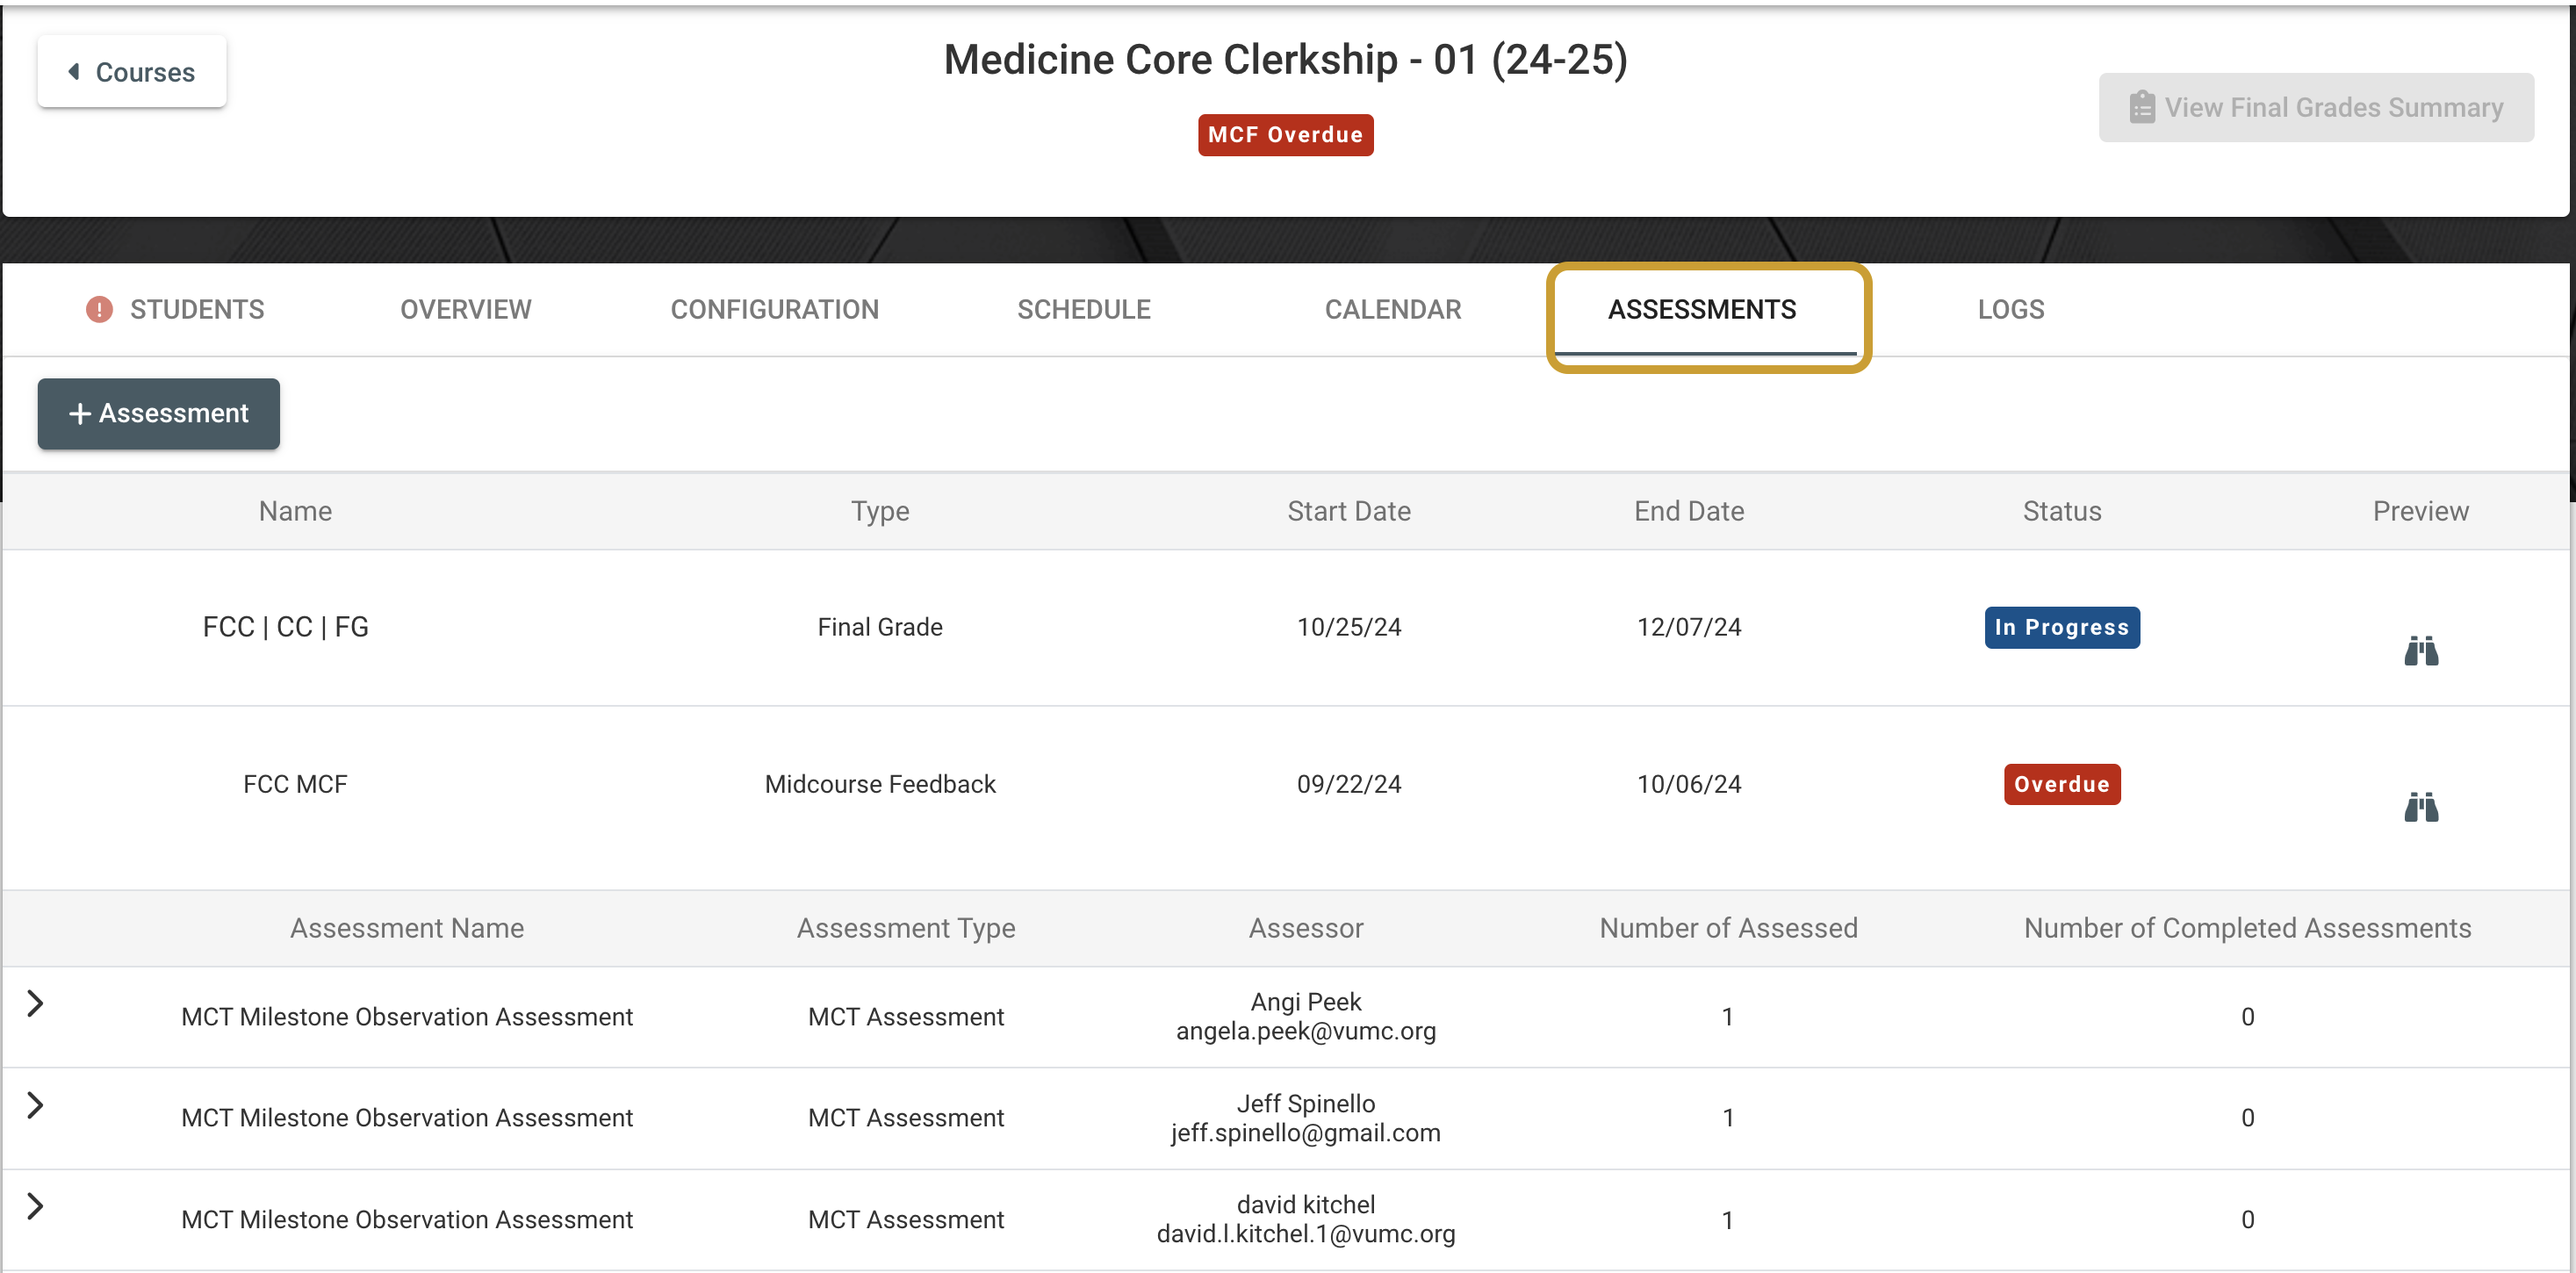Expand david kitchel's MCT assessment row
Screen dimensions: 2576x1273
(x=35, y=1206)
